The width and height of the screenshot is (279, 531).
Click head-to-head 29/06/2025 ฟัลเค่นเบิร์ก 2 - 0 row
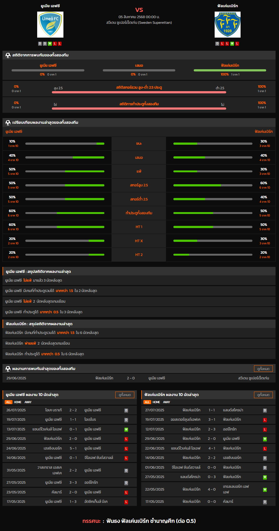click(139, 378)
